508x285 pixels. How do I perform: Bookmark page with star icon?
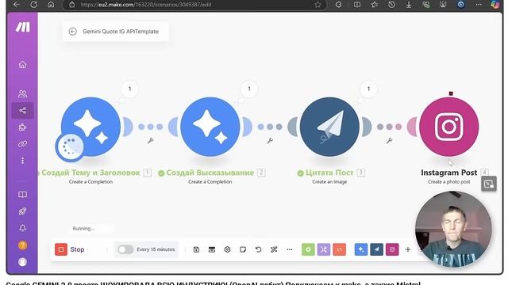pyautogui.click(x=317, y=5)
